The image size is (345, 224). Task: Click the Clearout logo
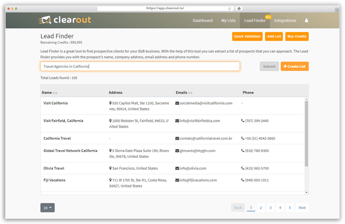[x=65, y=20]
